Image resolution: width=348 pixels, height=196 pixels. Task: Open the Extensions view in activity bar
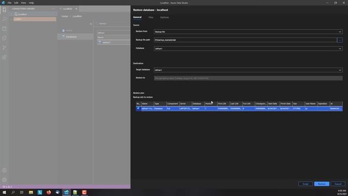point(4,57)
